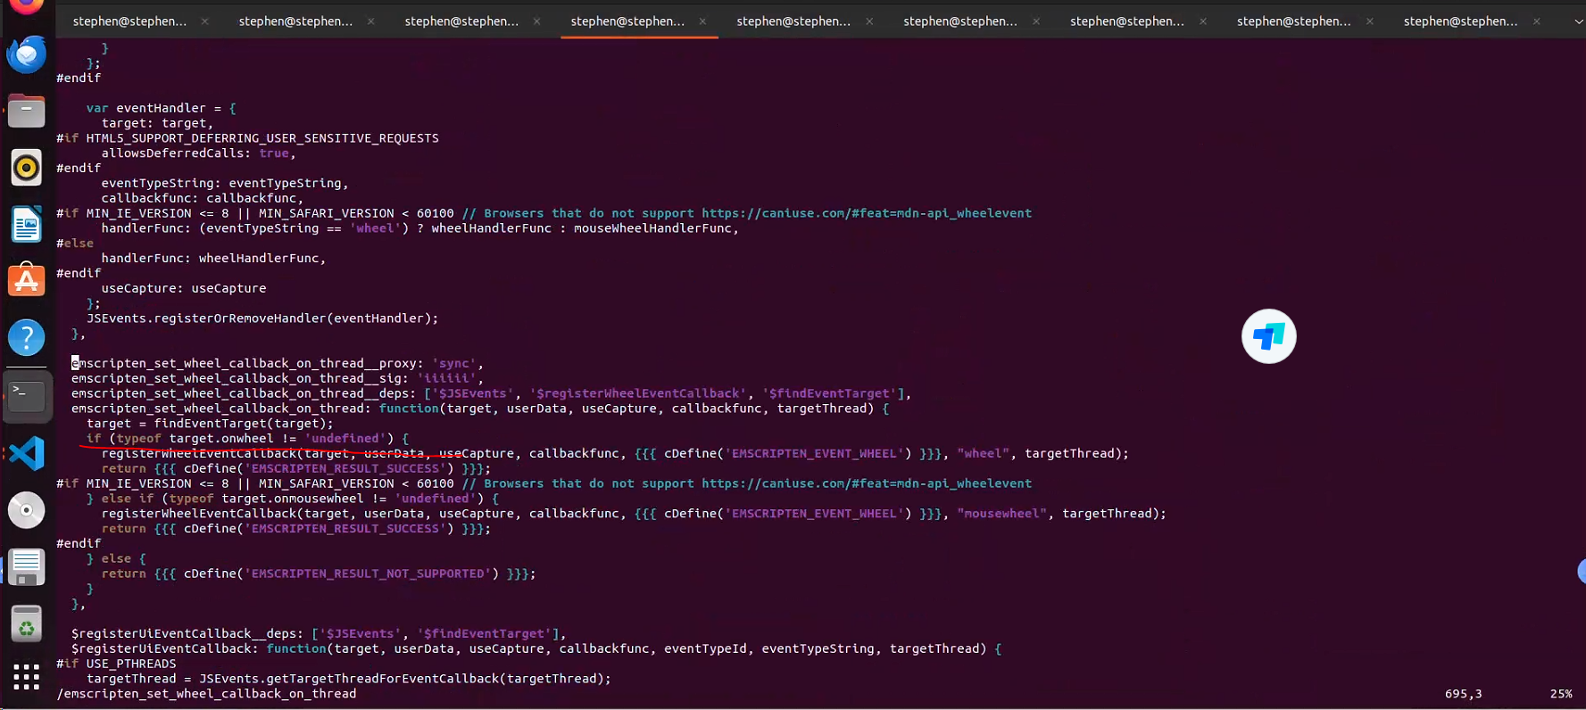Switch to the first terminal tab
The image size is (1586, 710).
pos(130,21)
